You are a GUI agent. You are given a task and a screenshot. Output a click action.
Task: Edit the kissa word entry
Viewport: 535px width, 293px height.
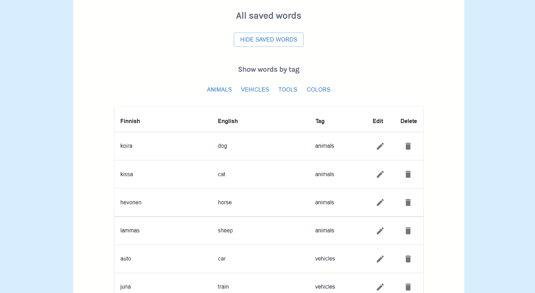coord(380,174)
